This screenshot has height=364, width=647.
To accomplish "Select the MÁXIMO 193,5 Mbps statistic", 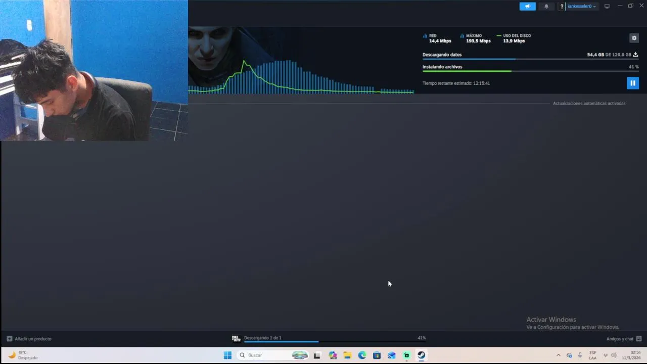I will pos(475,38).
